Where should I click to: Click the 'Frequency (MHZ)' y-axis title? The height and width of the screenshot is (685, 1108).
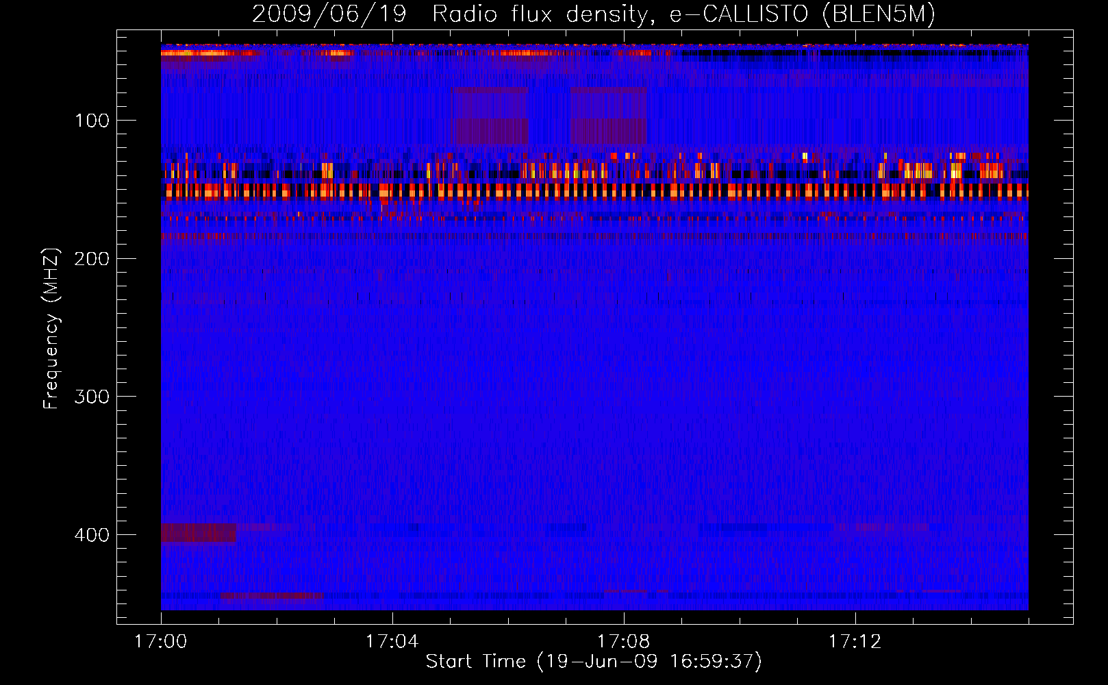click(x=51, y=329)
